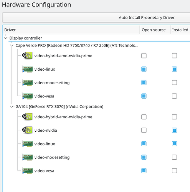This screenshot has height=192, width=190.
Task: Toggle Open-source checkbox for Cape Verde video-modesetting
Action: [144, 83]
